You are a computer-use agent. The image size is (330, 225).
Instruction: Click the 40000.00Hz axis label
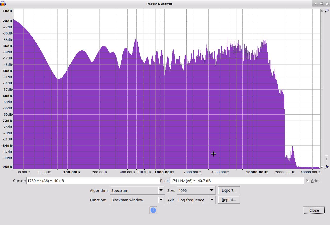coord(310,172)
